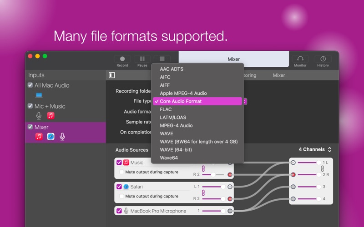Click the Music app icon in Mixer input
This screenshot has height=227, width=364.
(x=39, y=137)
